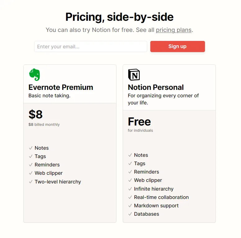Click Notes feature in Evernote card
This screenshot has width=241, height=238.
[42, 148]
